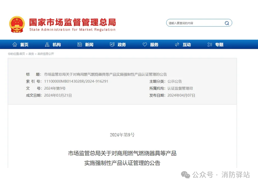
Task: Click the 国家市场监督管理总局 site title
Action: [x=72, y=22]
